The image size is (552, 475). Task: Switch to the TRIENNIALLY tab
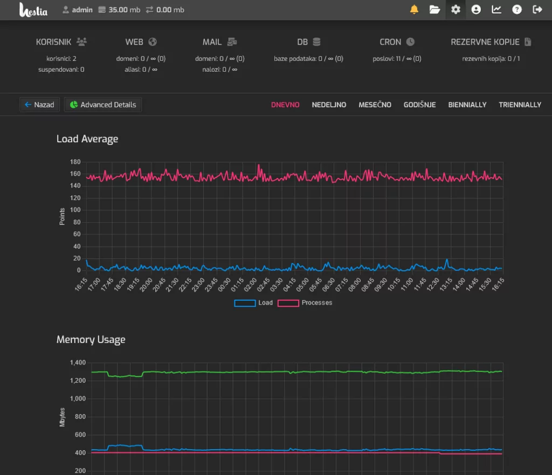520,105
